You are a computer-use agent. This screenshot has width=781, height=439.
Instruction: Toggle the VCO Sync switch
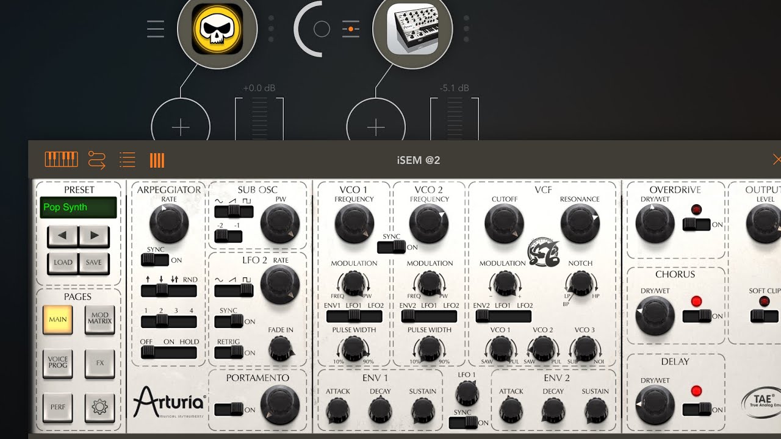391,247
